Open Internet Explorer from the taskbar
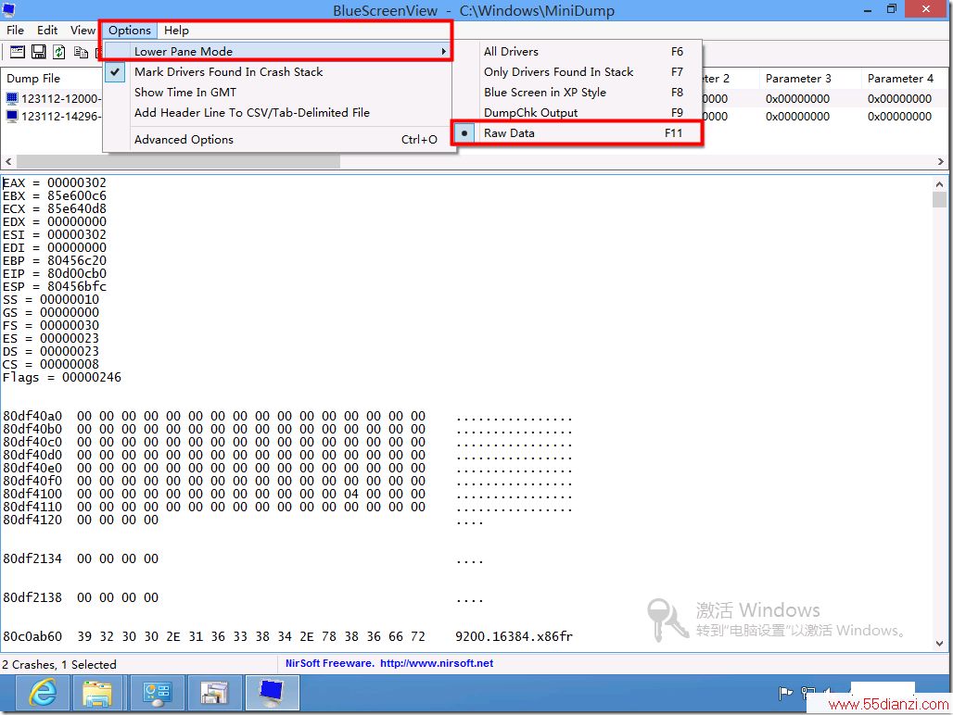953x715 pixels. (x=43, y=693)
